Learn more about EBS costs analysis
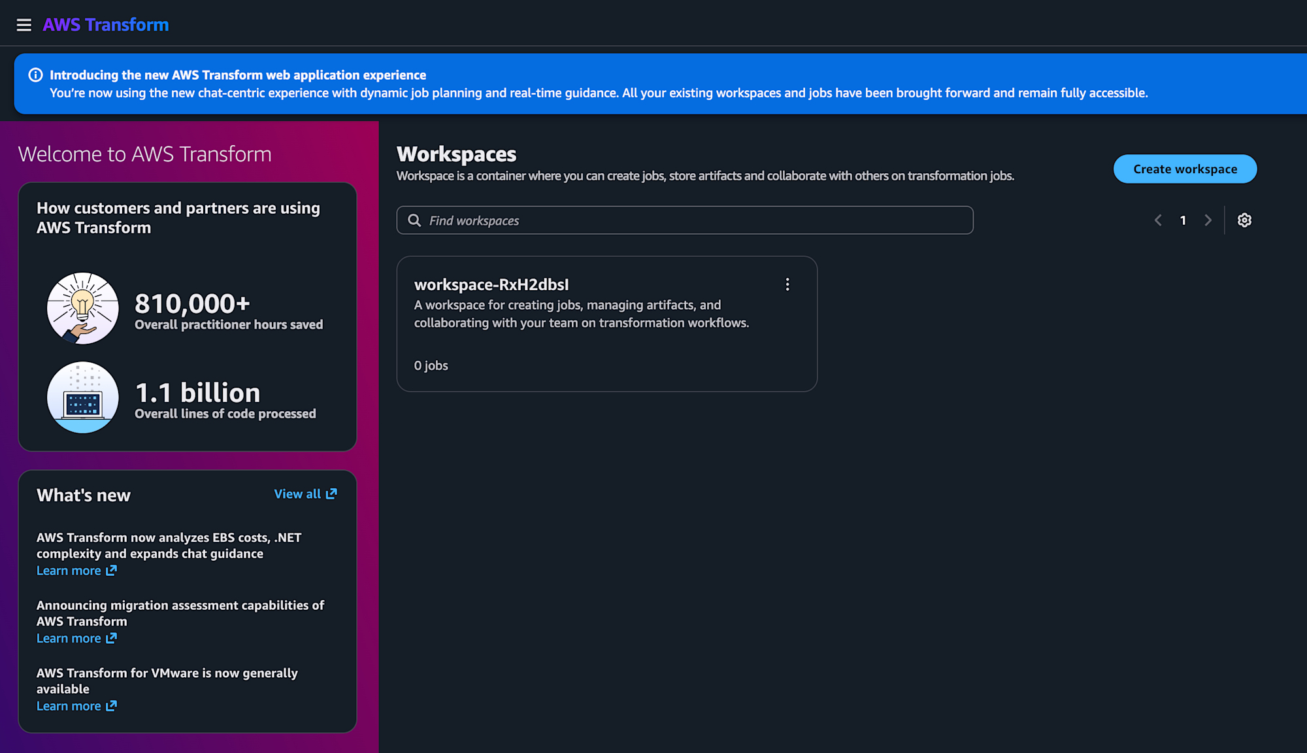1307x753 pixels. click(69, 571)
